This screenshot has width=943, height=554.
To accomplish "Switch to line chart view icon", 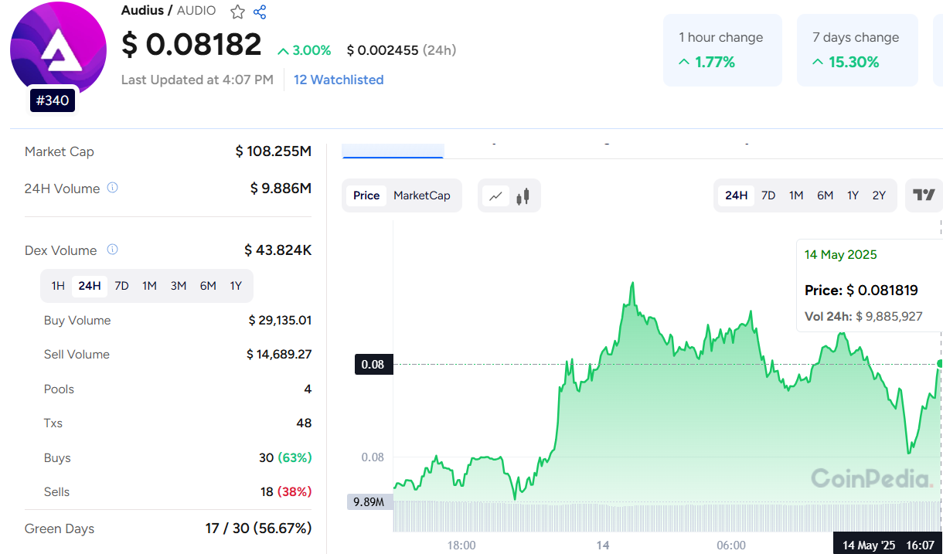I will (495, 196).
